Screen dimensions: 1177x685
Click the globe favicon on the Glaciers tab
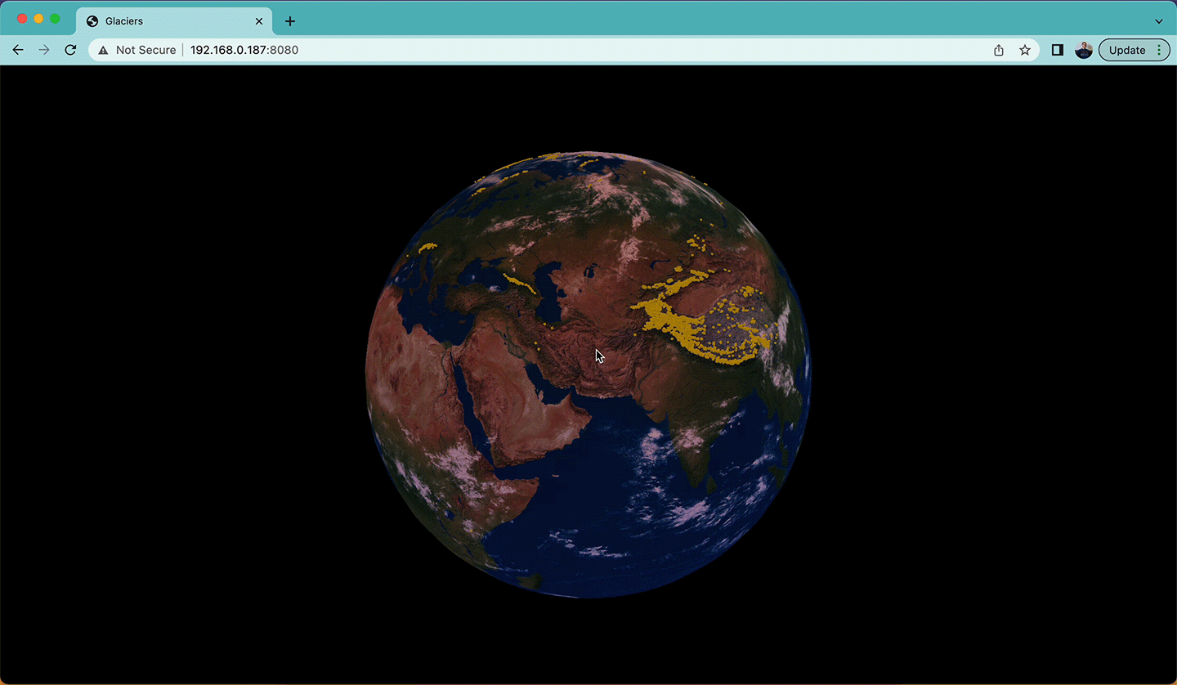(92, 21)
